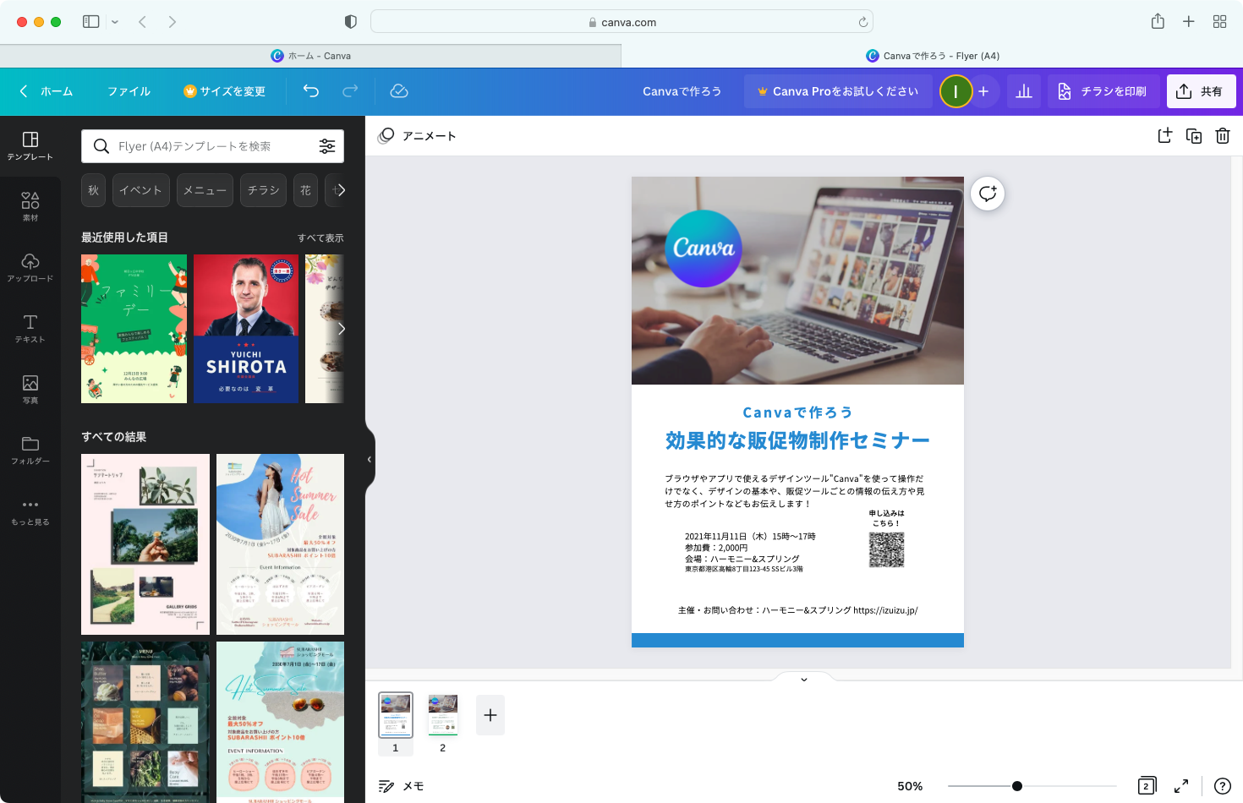The image size is (1243, 803).
Task: Open the テキスト text panel
Action: click(x=30, y=329)
